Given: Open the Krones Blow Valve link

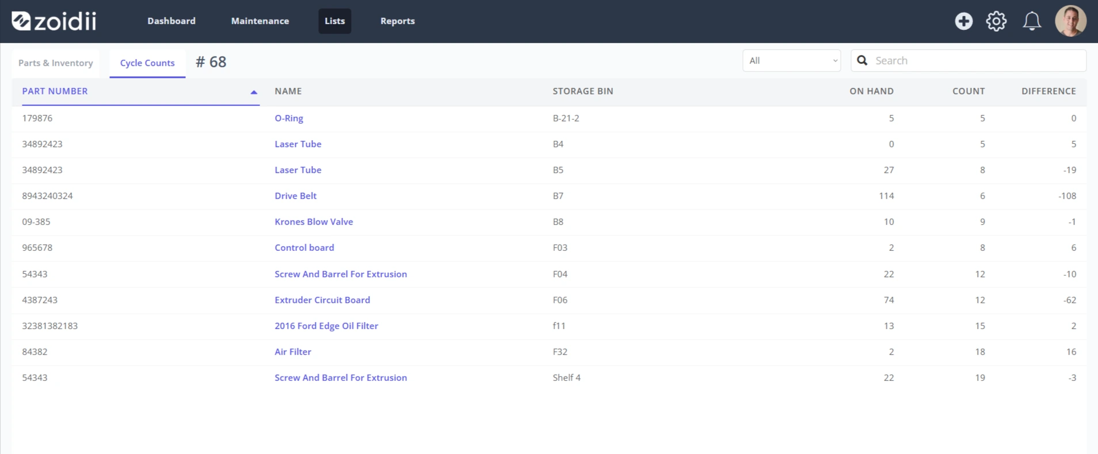Looking at the screenshot, I should tap(314, 222).
